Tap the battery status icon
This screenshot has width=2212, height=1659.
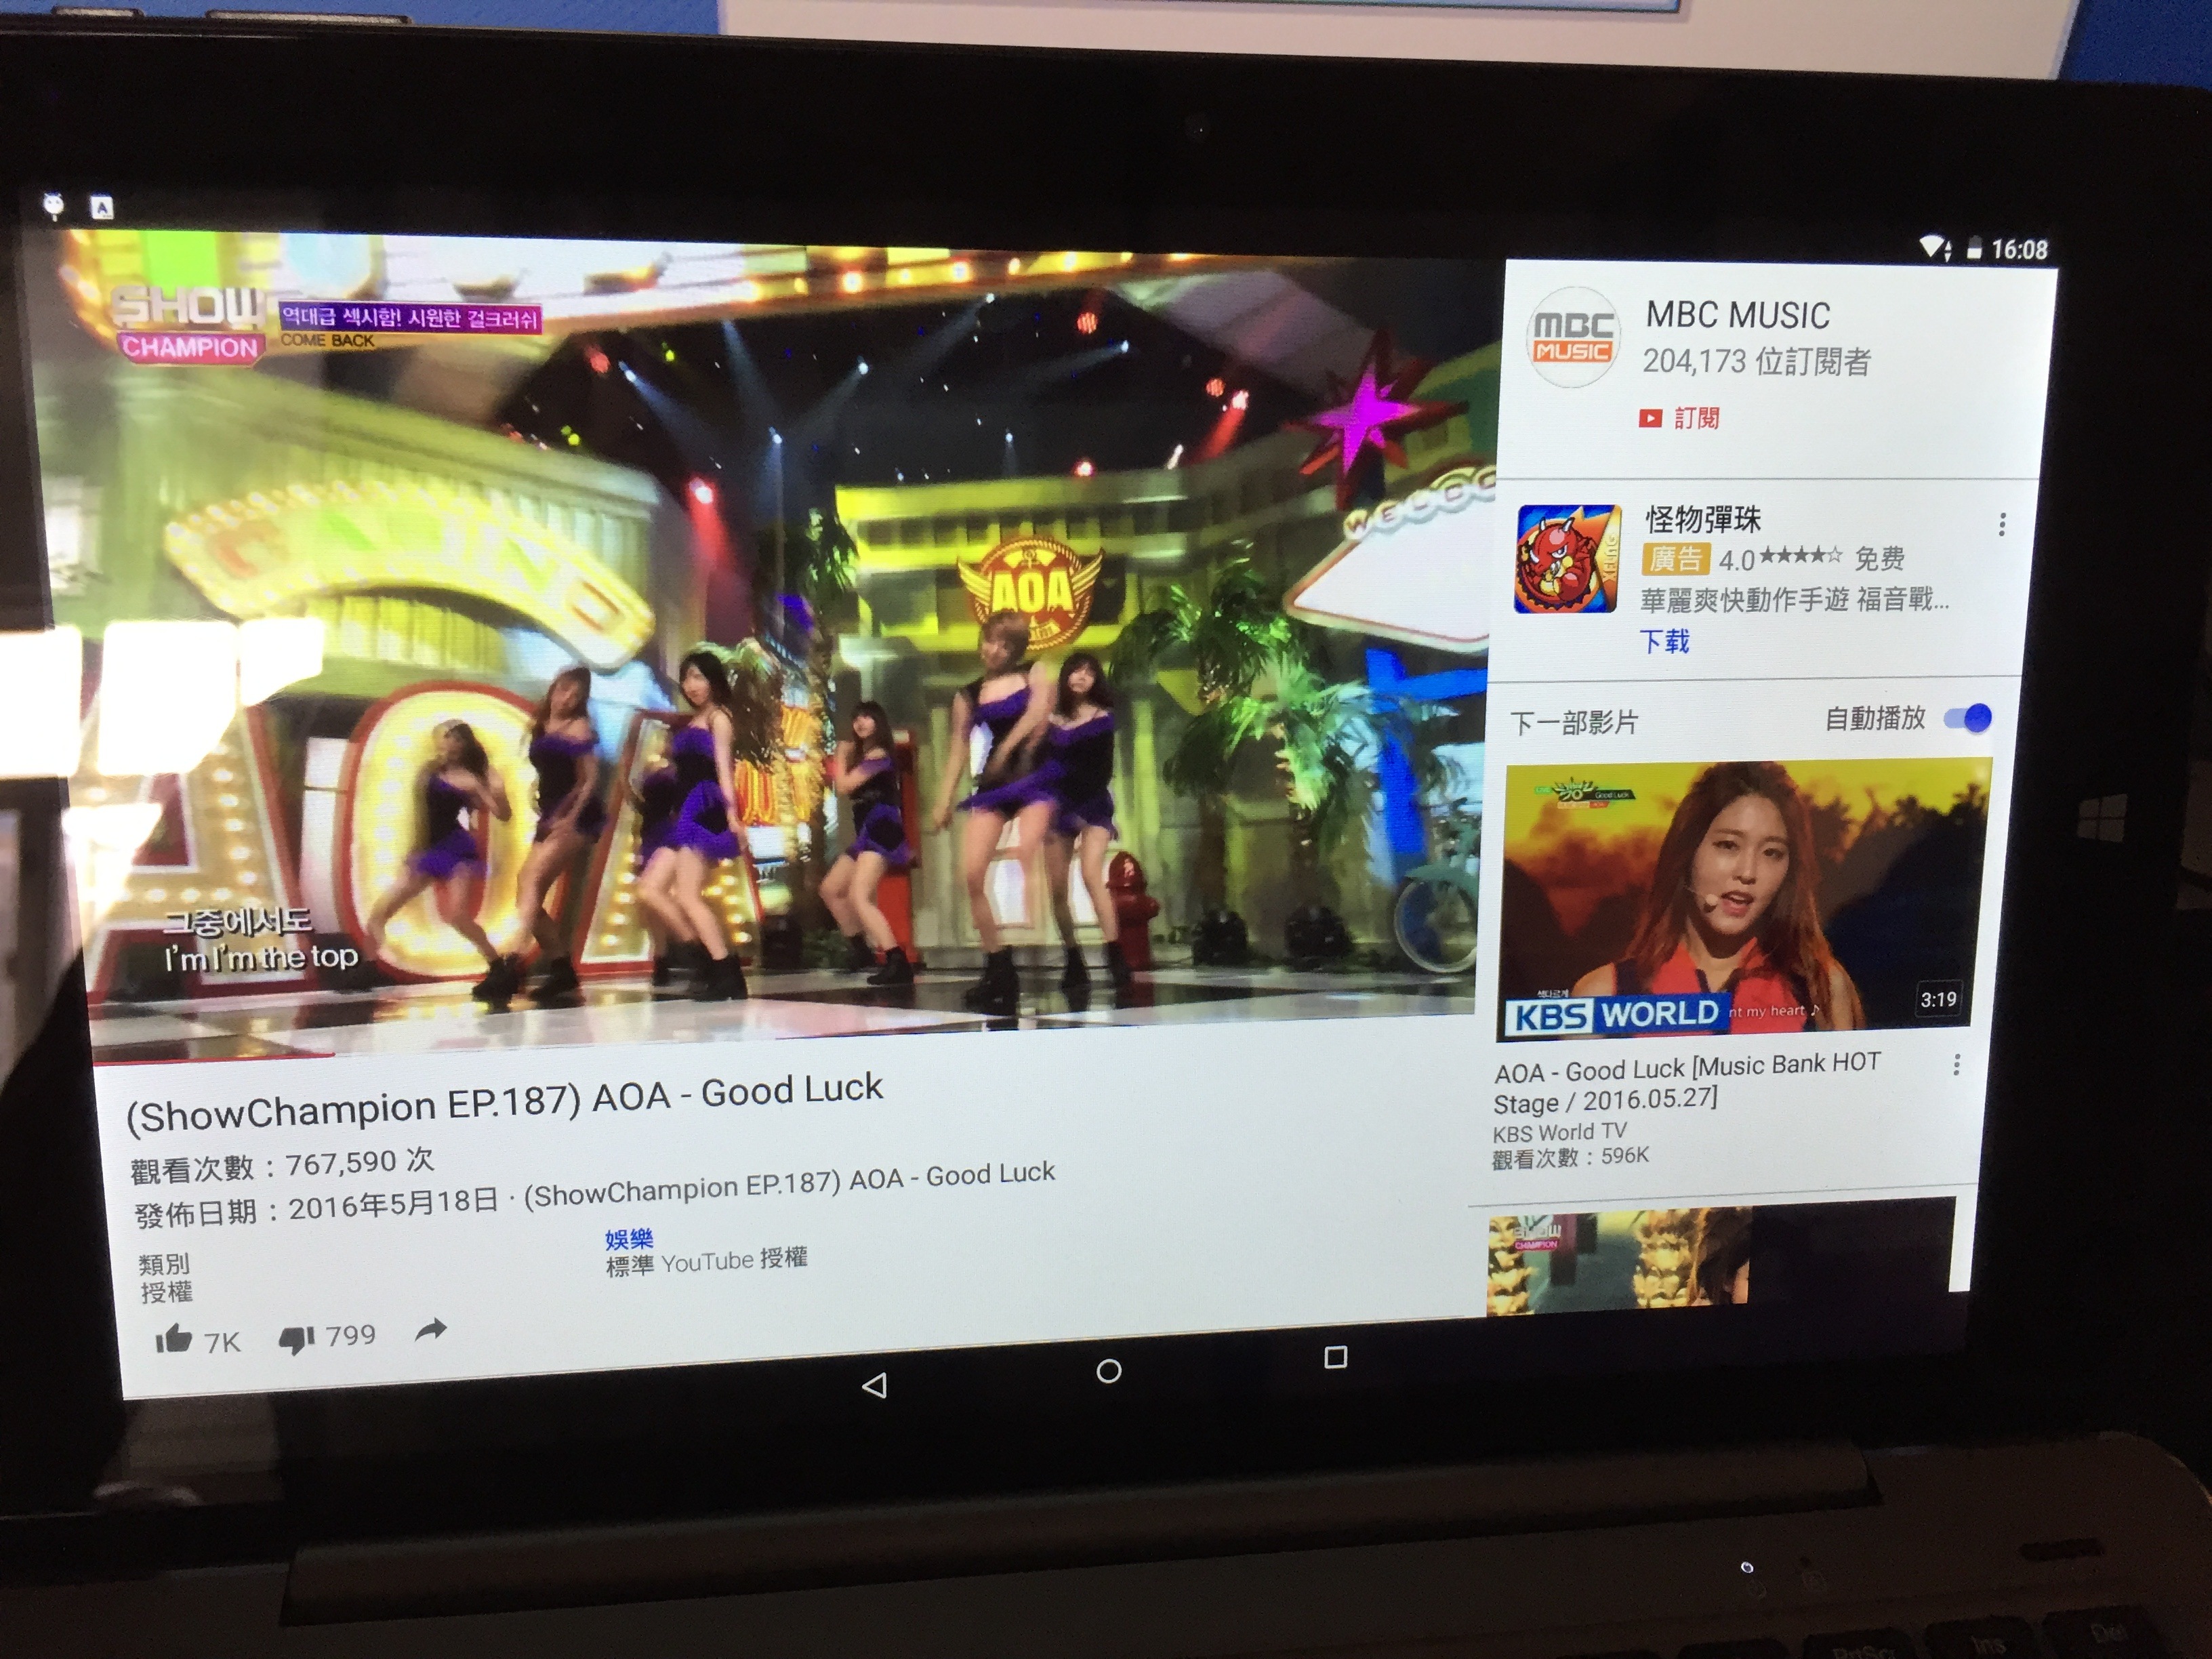tap(1974, 248)
